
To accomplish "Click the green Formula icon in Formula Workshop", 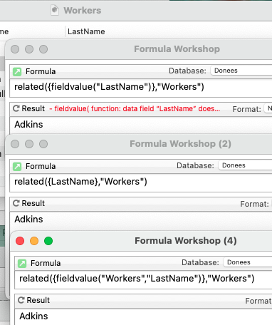I will pos(17,71).
